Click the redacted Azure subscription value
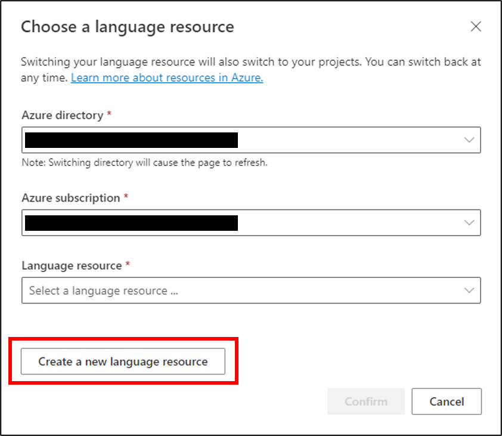The height and width of the screenshot is (436, 502). pos(131,222)
